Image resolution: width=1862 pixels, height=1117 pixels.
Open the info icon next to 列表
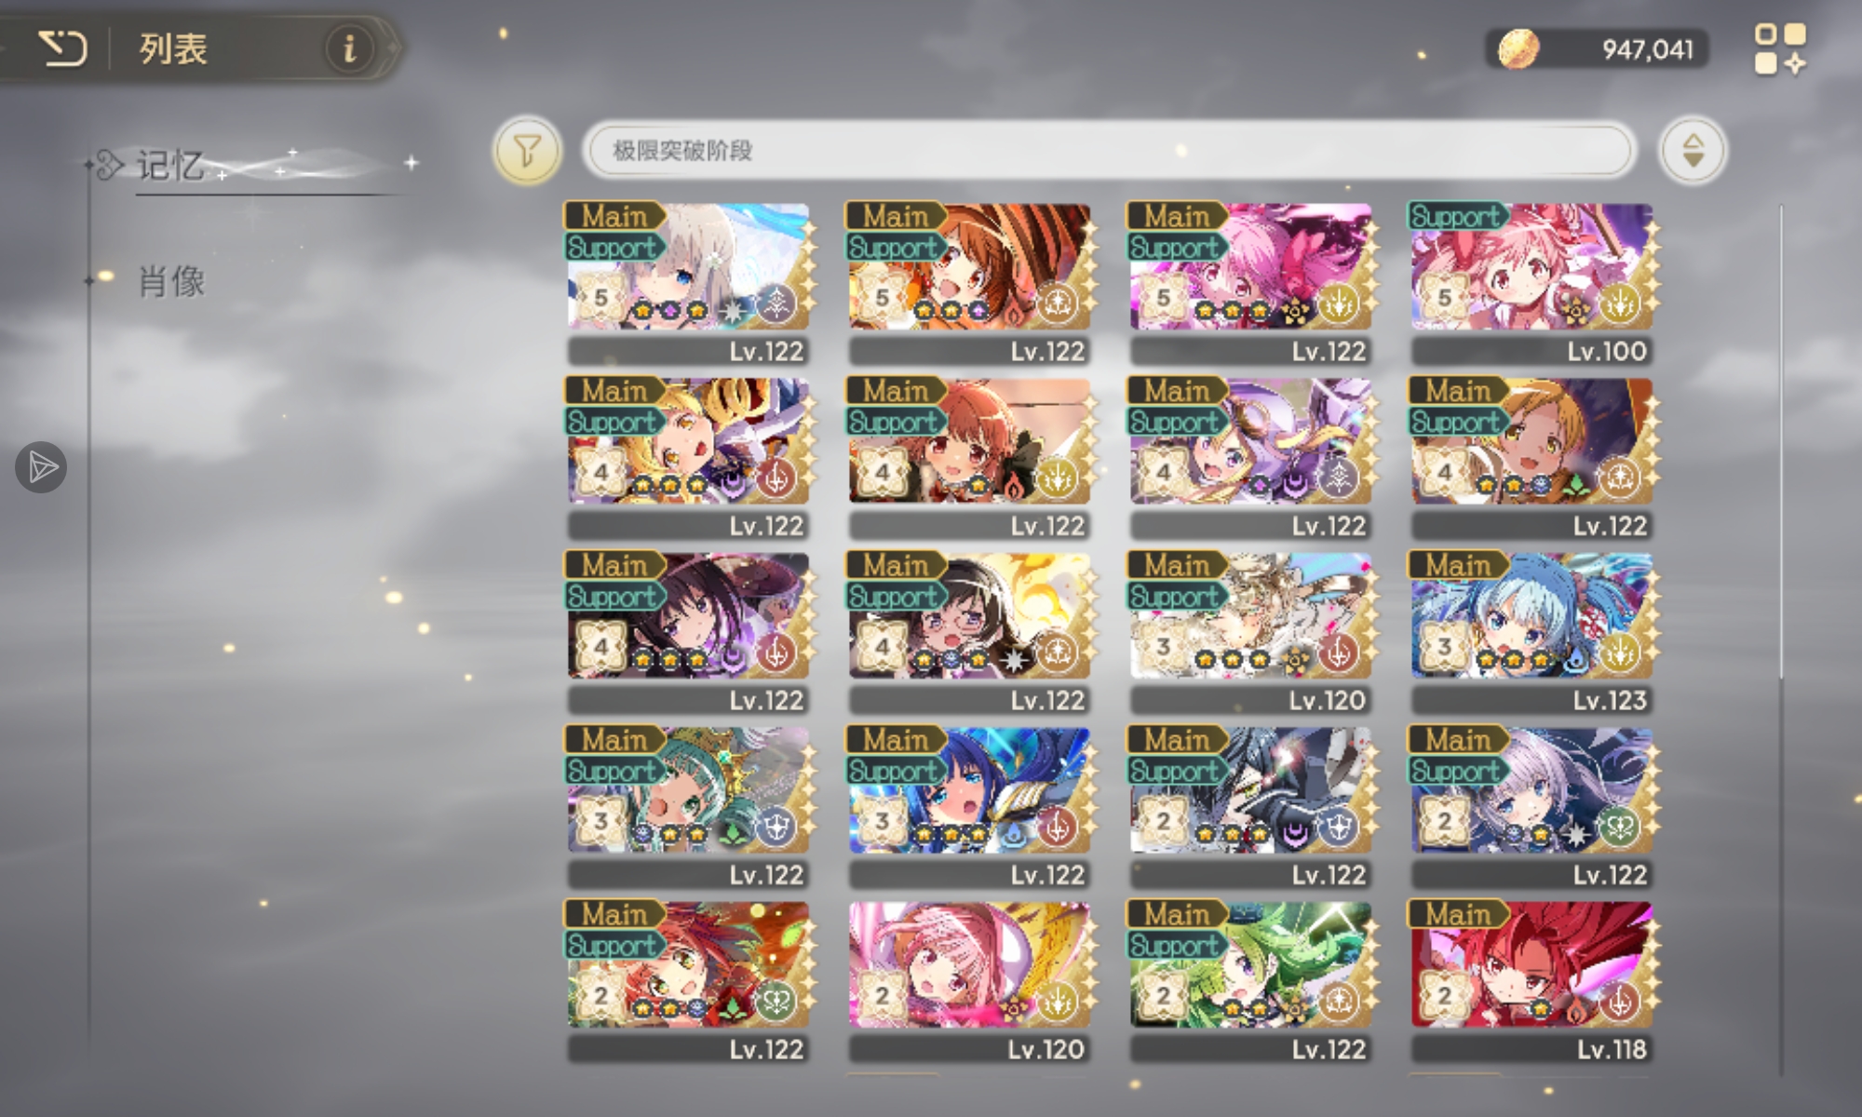(x=349, y=47)
